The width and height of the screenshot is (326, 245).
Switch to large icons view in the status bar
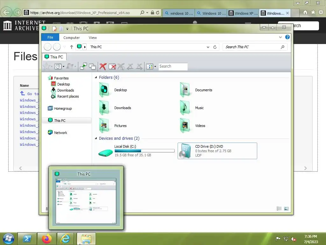pos(286,209)
